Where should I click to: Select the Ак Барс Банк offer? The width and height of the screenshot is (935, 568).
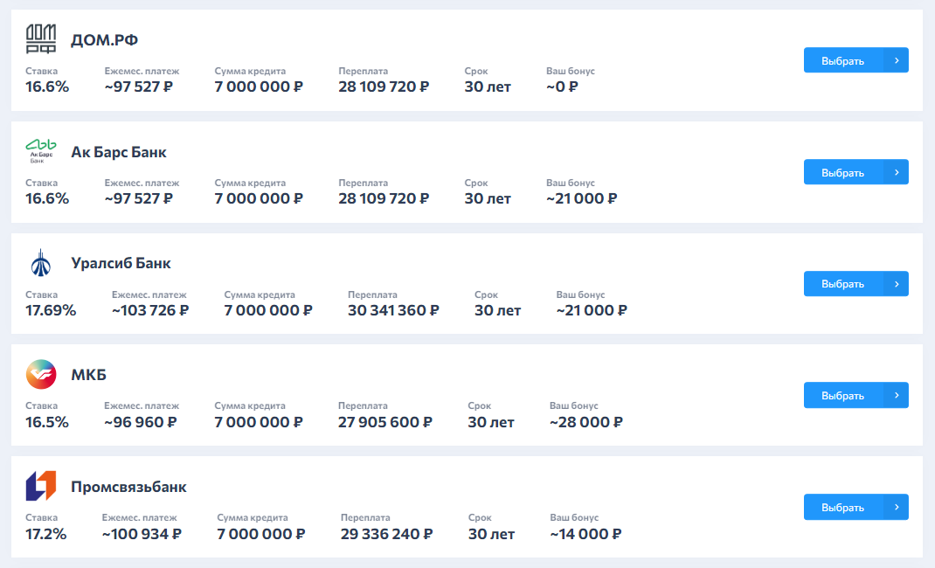[x=843, y=172]
